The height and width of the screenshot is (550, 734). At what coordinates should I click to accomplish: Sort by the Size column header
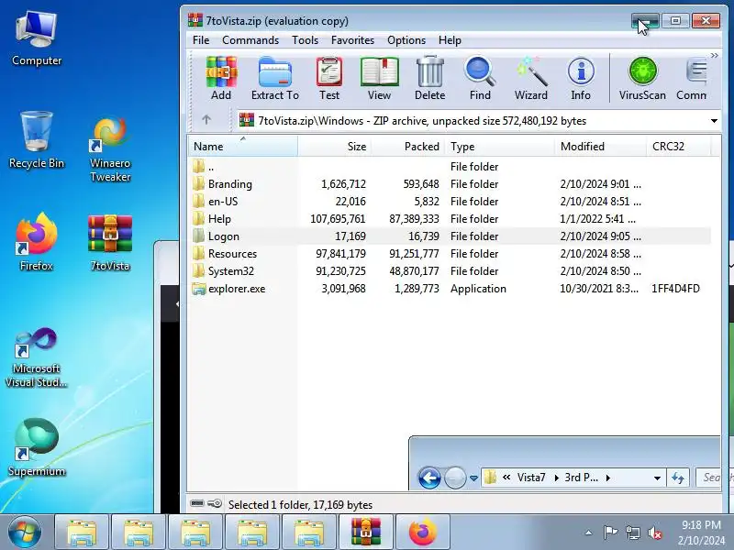click(x=334, y=147)
